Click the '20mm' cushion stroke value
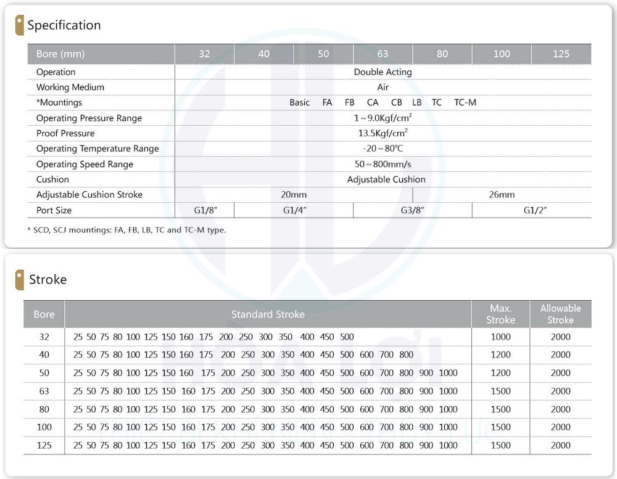Image resolution: width=617 pixels, height=479 pixels. coord(294,195)
